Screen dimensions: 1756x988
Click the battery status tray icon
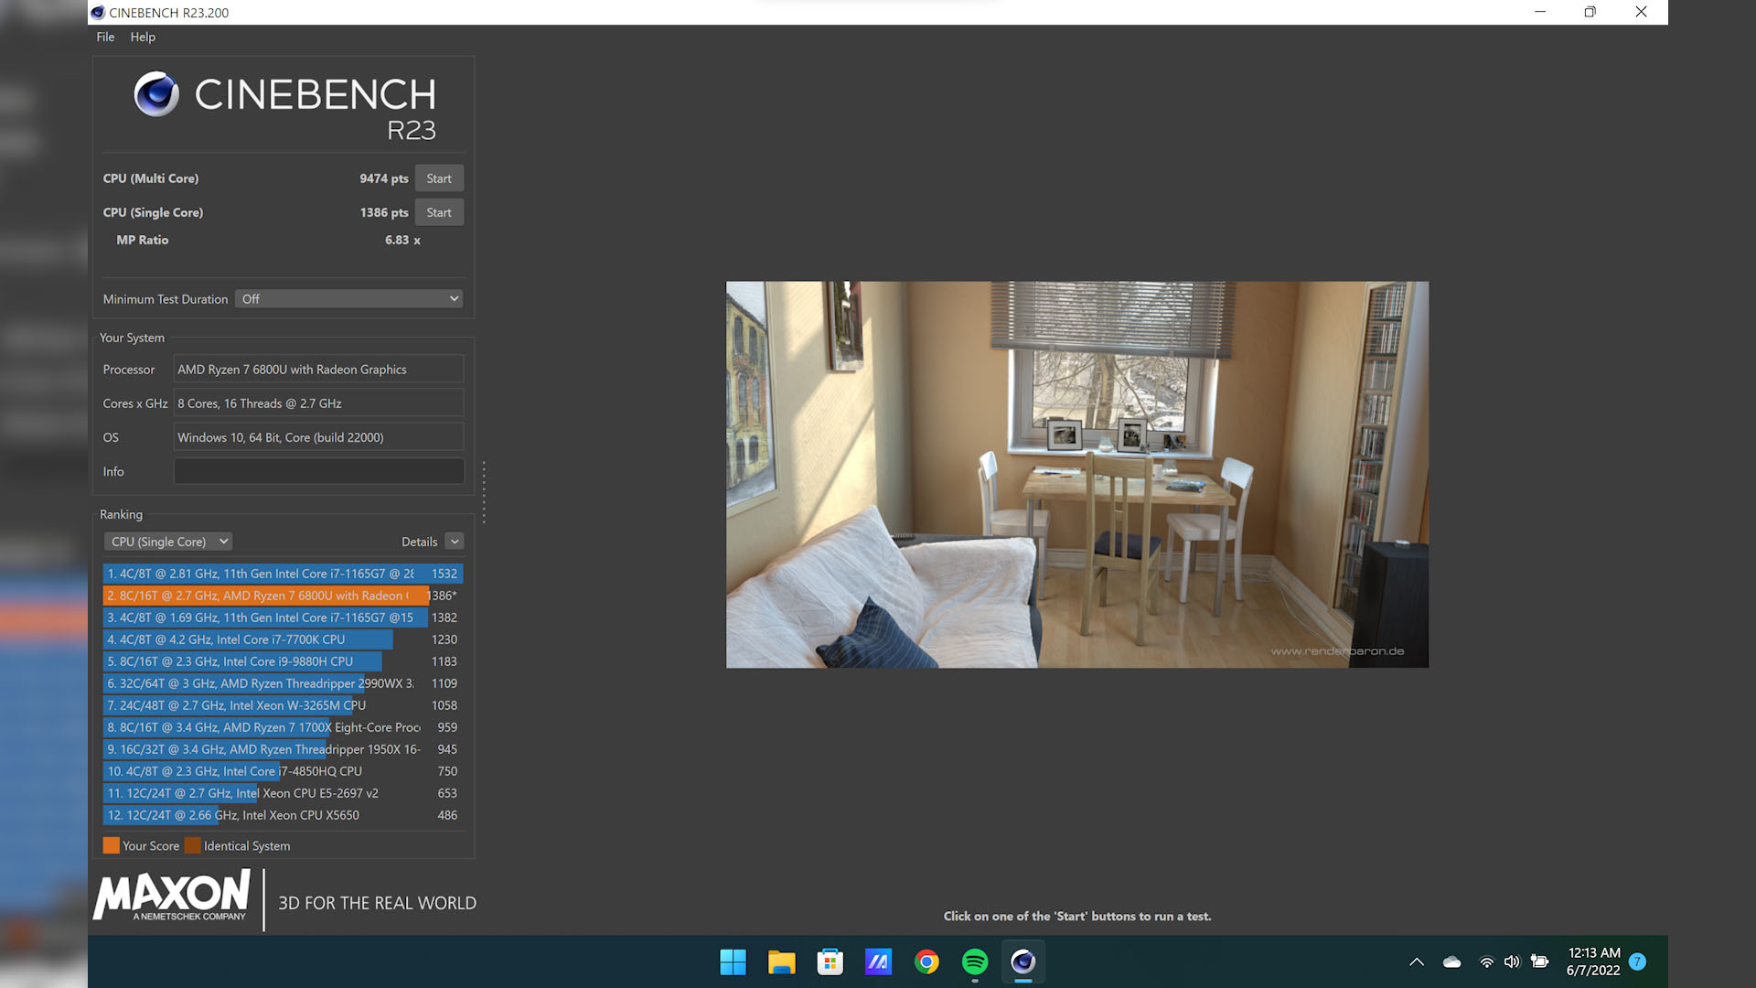pos(1540,961)
